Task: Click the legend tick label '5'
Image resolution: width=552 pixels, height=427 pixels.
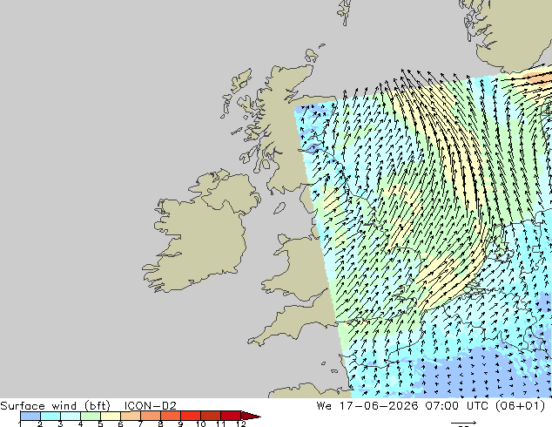Action: (x=100, y=424)
